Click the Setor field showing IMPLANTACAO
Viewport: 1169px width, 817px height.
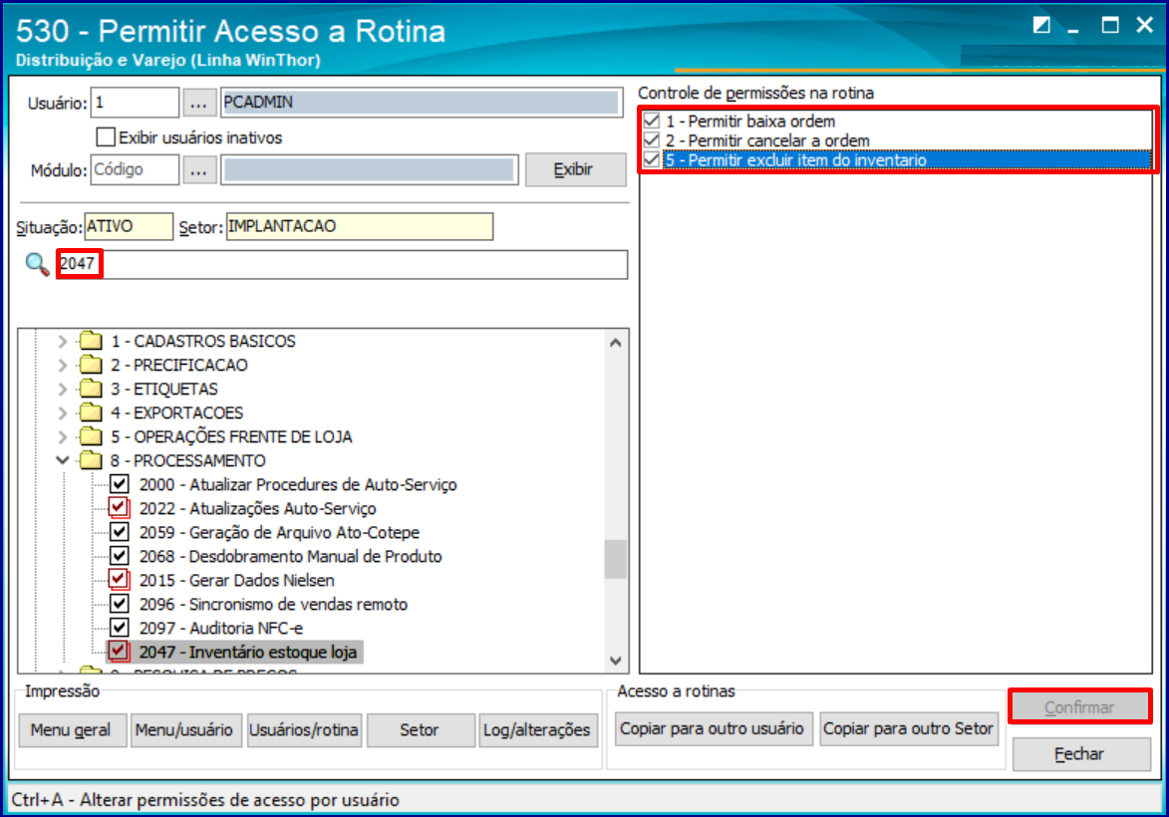[x=360, y=226]
